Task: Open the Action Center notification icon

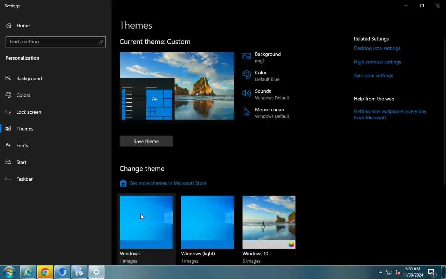Action: coord(432,272)
